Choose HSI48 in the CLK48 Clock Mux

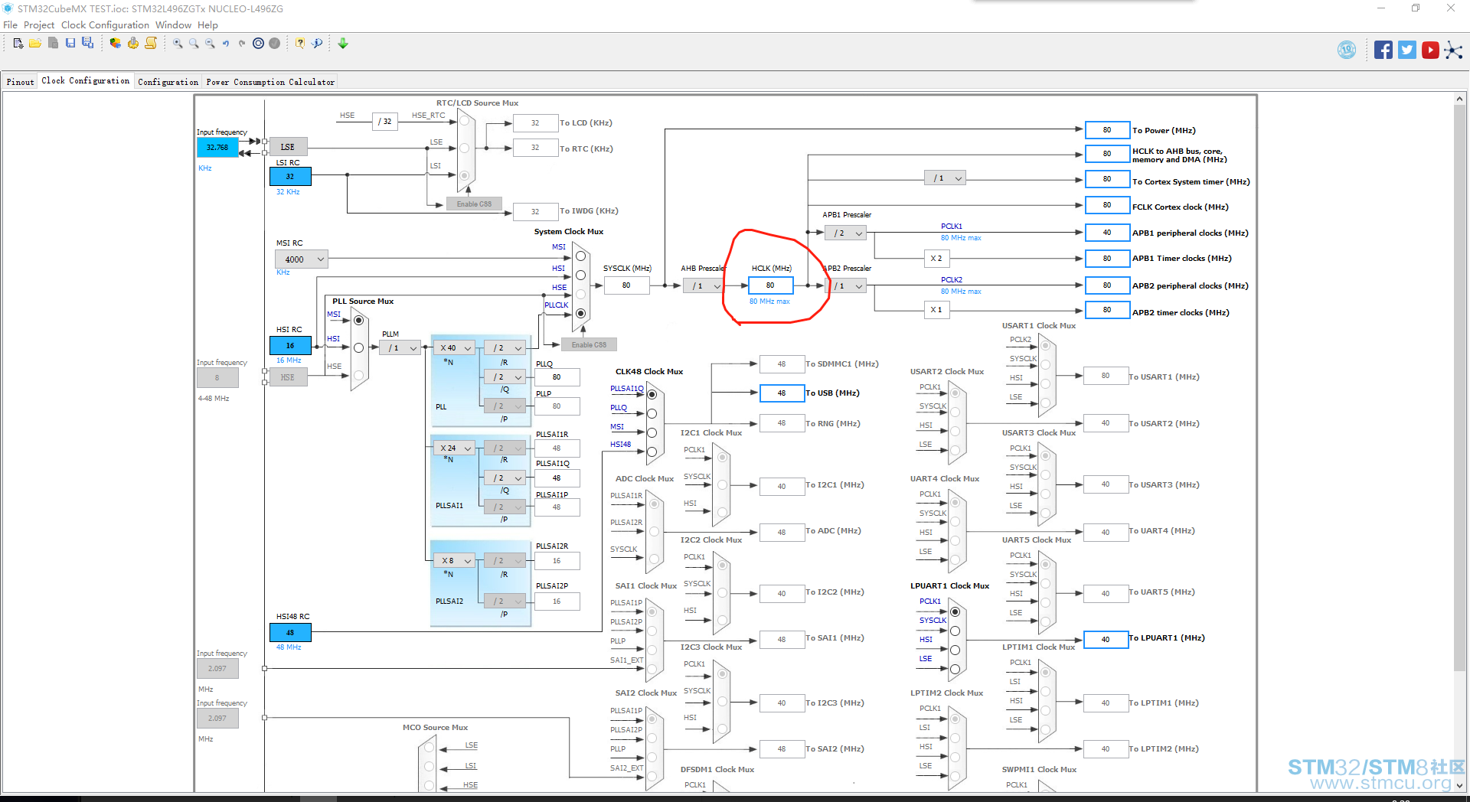point(652,452)
